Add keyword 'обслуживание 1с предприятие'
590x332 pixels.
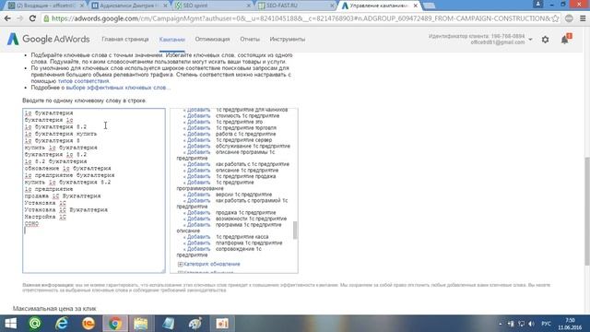click(198, 146)
